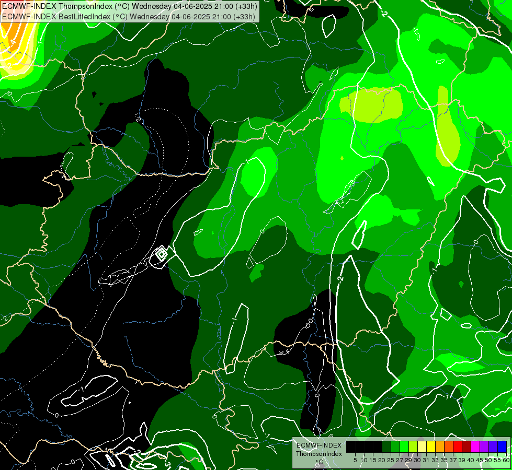Click the legend scale value 60
The image size is (512, 470).
pyautogui.click(x=506, y=460)
